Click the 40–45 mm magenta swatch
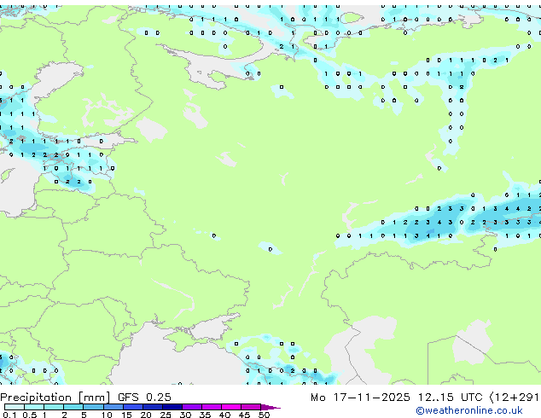541x418 pixels. (x=231, y=407)
